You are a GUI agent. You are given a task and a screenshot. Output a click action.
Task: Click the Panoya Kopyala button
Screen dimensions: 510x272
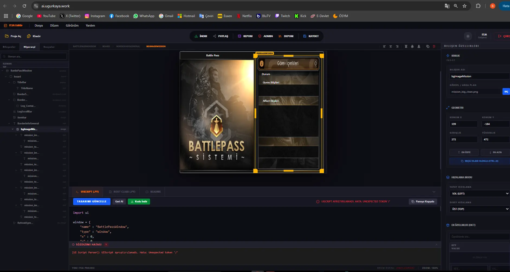pos(423,202)
